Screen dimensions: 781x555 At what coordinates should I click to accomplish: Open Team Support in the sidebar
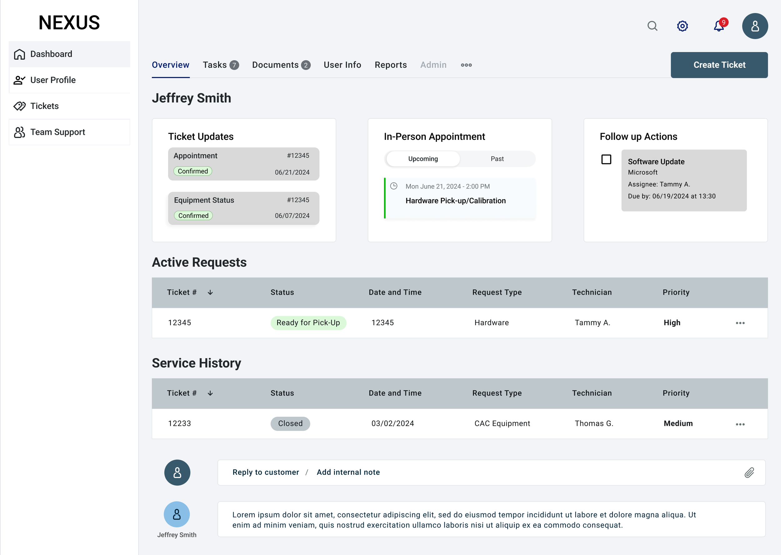(57, 132)
